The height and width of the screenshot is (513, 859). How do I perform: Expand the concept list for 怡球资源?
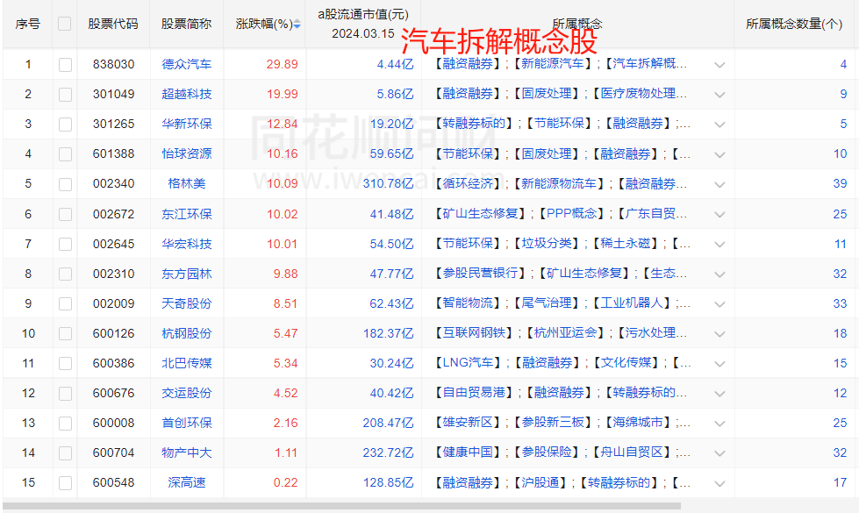(x=719, y=153)
